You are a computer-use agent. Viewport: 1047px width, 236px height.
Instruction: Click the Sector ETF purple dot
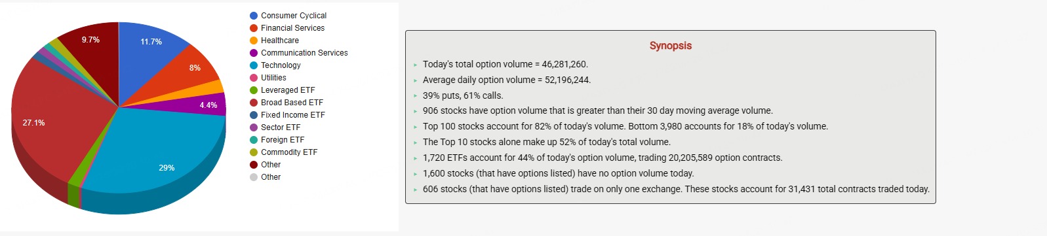[254, 127]
